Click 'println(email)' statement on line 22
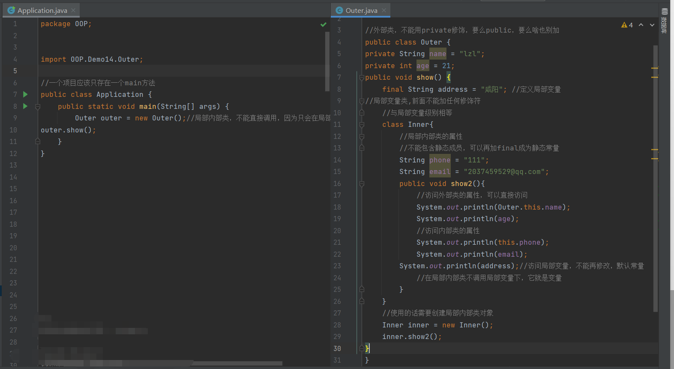This screenshot has height=369, width=674. [472, 254]
